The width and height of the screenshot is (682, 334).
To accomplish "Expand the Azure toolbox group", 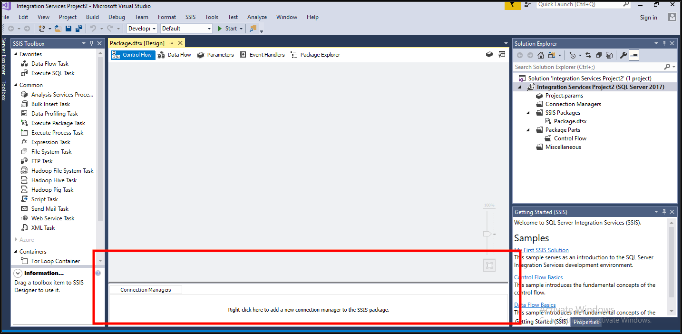I will (x=16, y=240).
